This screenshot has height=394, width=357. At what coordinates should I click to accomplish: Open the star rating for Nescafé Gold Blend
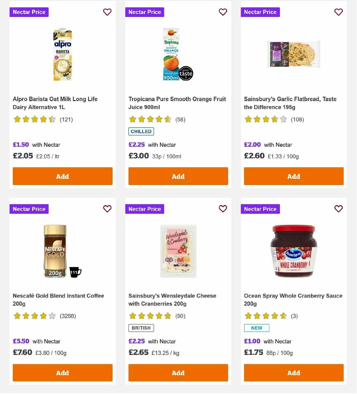click(34, 316)
